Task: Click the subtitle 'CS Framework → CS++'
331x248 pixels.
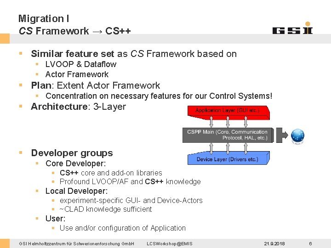Action: (x=75, y=31)
